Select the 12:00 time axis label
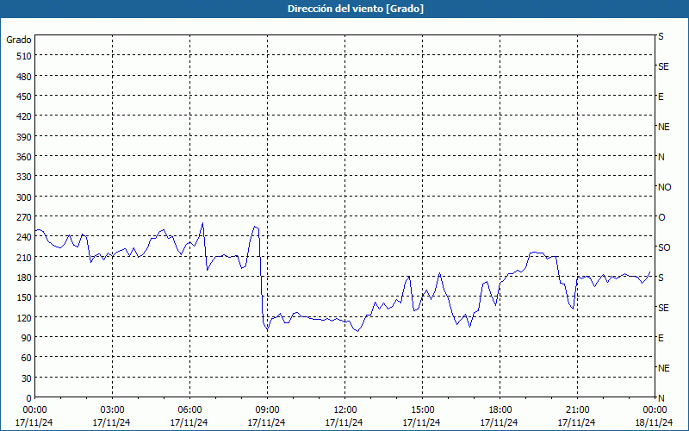Screen dimensions: 689x431 click(344, 410)
